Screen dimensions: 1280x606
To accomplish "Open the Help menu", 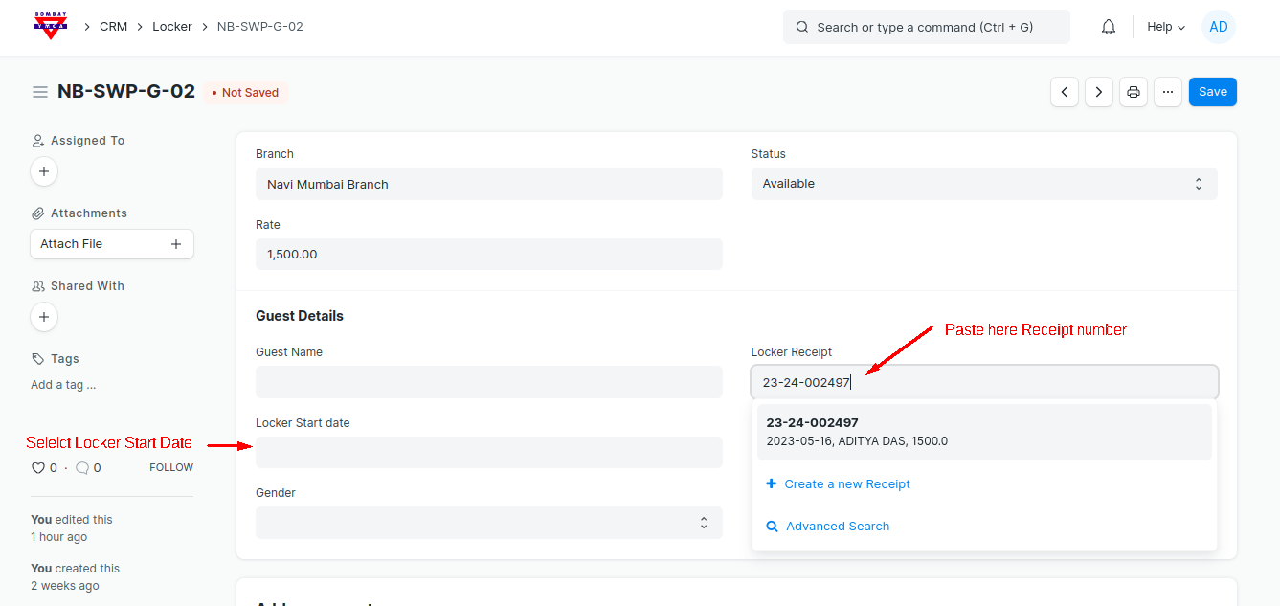I will click(x=1166, y=27).
